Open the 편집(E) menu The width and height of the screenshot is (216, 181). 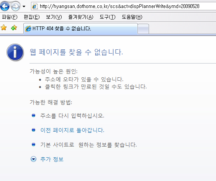32,17
